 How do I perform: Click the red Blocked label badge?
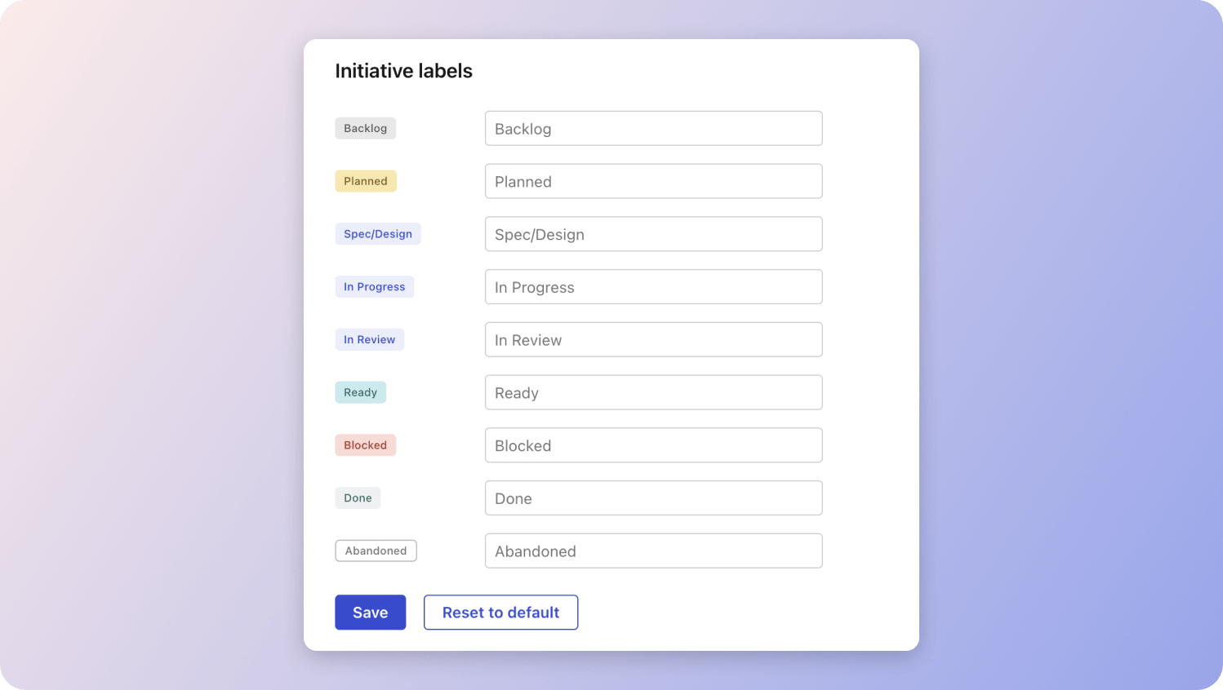[x=365, y=445]
